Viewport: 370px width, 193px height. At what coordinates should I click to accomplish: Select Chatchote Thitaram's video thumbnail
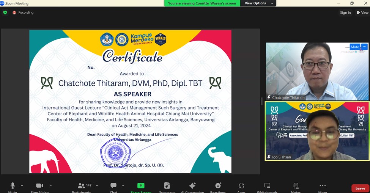tap(317, 71)
